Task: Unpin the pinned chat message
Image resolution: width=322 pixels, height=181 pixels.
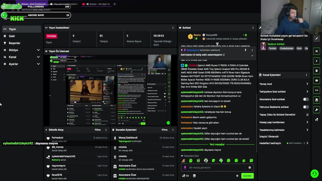Action: [x=246, y=50]
